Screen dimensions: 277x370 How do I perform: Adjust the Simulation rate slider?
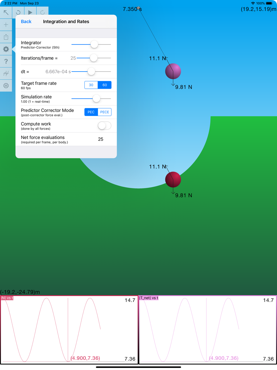pyautogui.click(x=96, y=98)
